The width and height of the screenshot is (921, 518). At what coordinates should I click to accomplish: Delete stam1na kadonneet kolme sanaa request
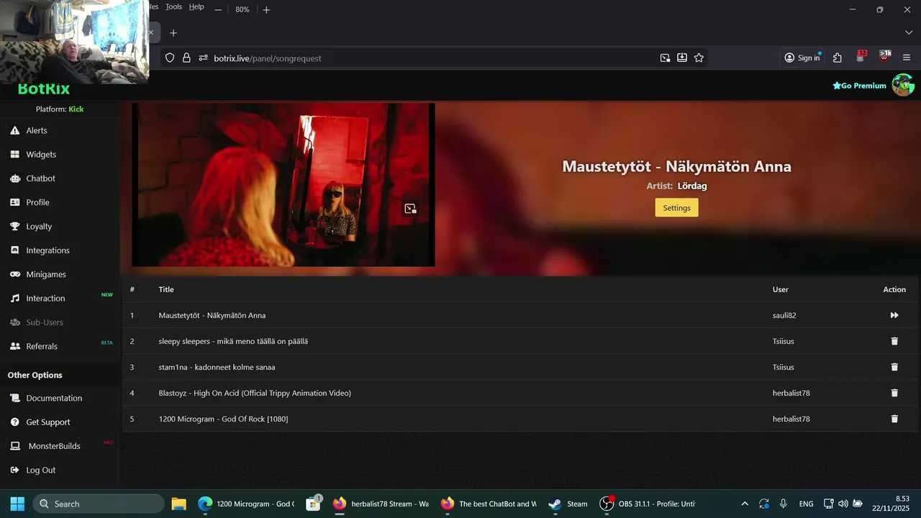point(894,367)
